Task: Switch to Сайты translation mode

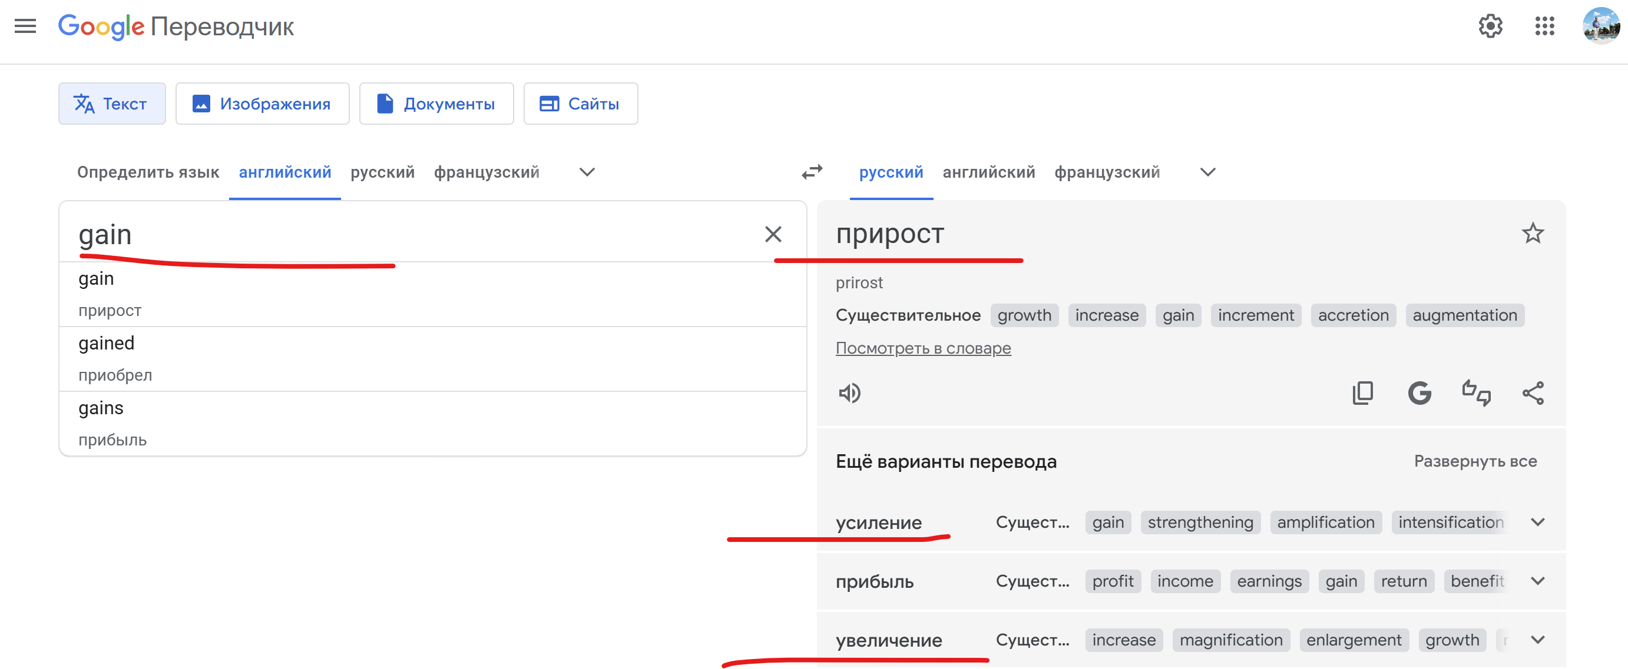Action: point(580,104)
